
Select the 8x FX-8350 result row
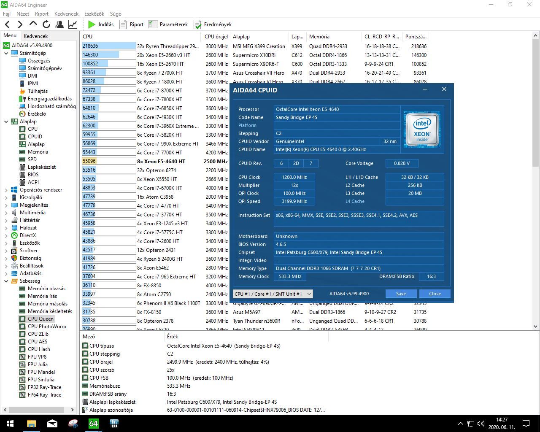click(254, 286)
